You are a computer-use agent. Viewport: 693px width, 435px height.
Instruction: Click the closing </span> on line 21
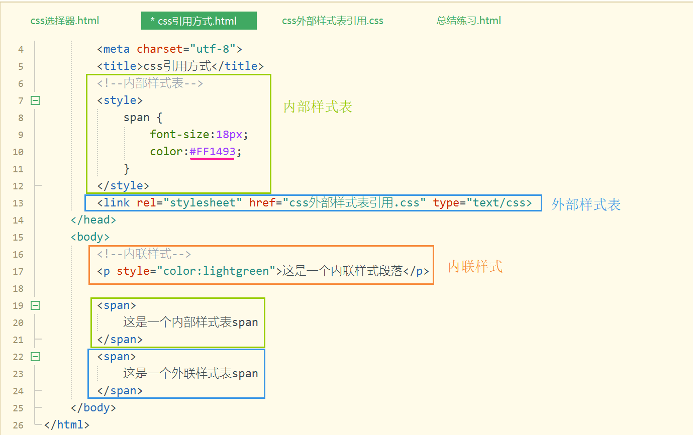pos(120,339)
